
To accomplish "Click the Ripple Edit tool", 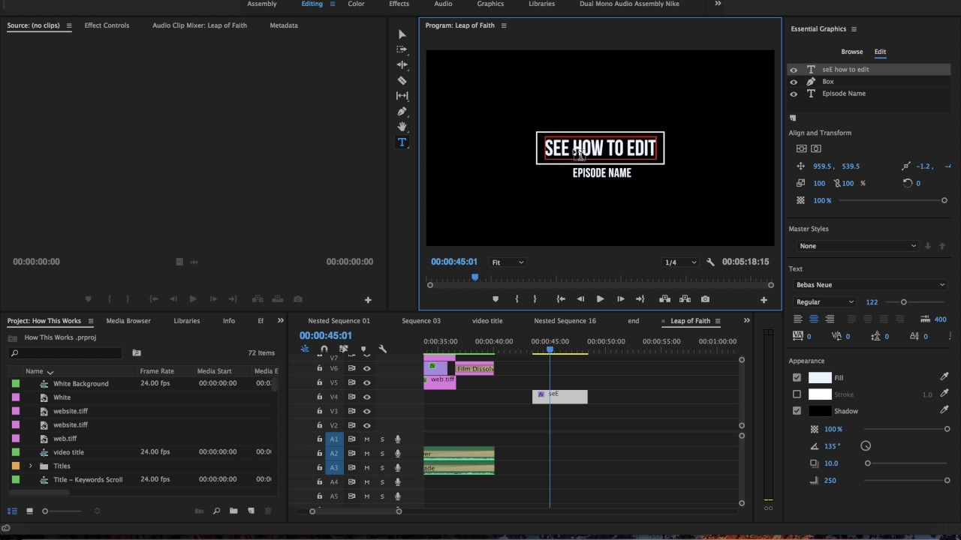I will pyautogui.click(x=402, y=64).
